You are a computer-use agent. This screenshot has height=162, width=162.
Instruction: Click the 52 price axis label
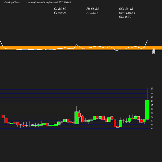click(x=152, y=101)
